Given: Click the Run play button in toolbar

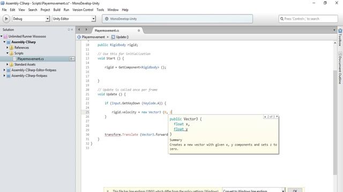Looking at the screenshot, I should (6, 19).
